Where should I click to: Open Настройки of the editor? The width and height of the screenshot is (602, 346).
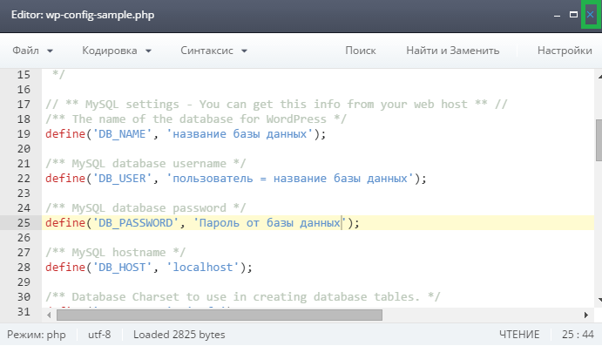pyautogui.click(x=565, y=51)
